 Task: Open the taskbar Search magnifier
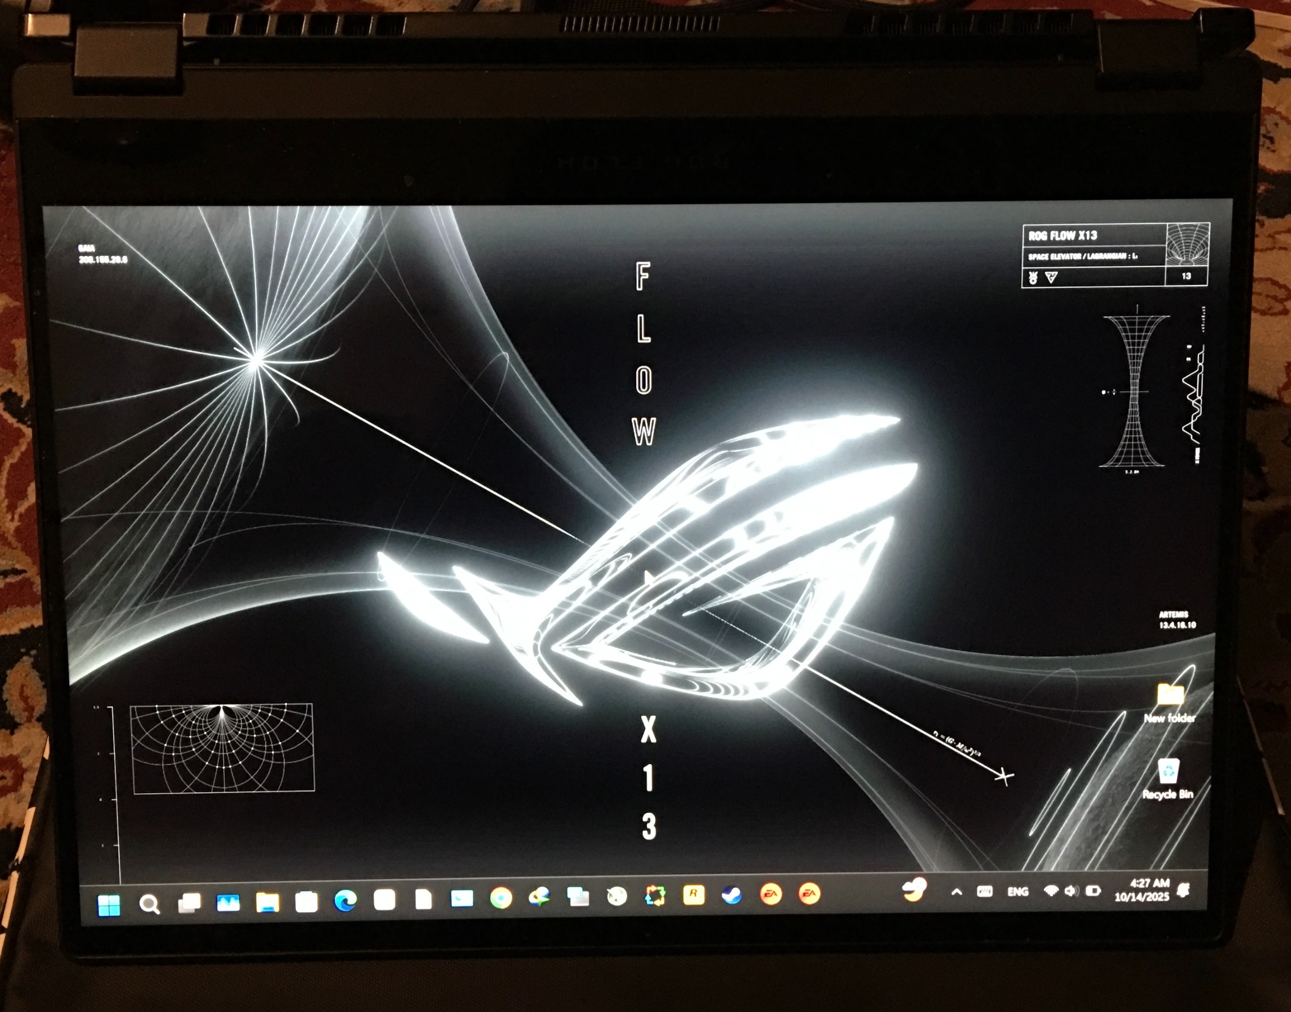pyautogui.click(x=149, y=904)
